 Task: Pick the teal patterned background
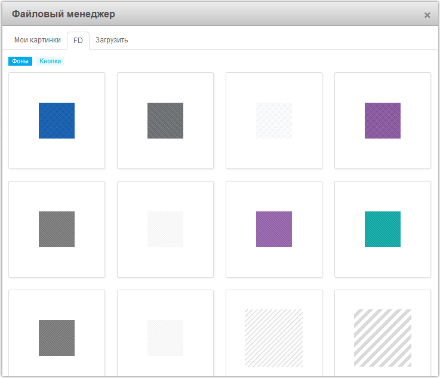coord(383,229)
